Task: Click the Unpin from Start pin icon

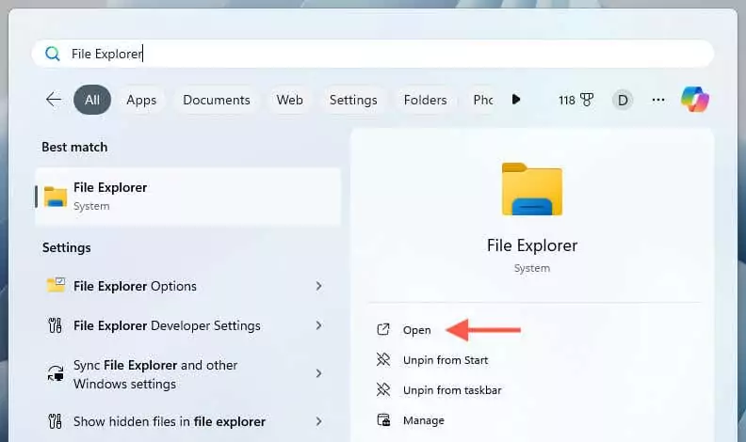Action: pyautogui.click(x=383, y=360)
